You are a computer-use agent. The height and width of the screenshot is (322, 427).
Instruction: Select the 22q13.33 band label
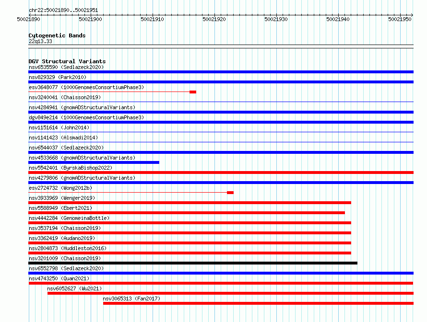(40, 41)
